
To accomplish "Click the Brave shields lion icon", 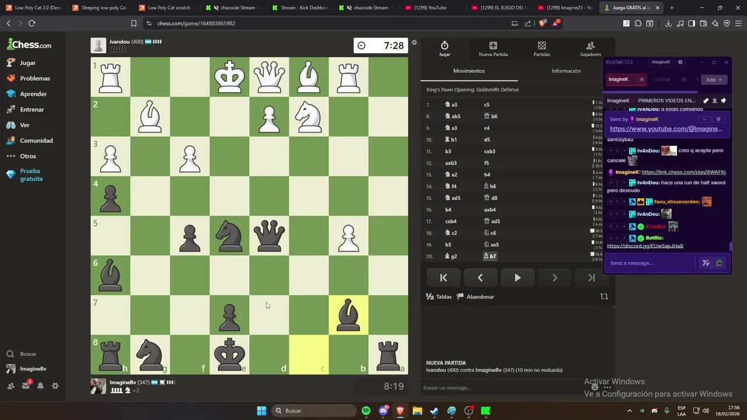I will 542,23.
